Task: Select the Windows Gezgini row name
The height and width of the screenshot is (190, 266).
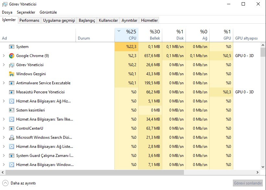Action: coord(31,74)
